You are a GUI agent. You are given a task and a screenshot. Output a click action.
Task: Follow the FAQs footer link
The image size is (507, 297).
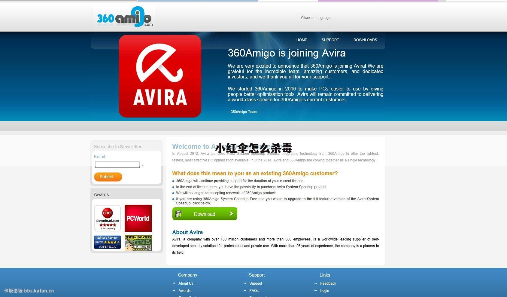pos(254,291)
